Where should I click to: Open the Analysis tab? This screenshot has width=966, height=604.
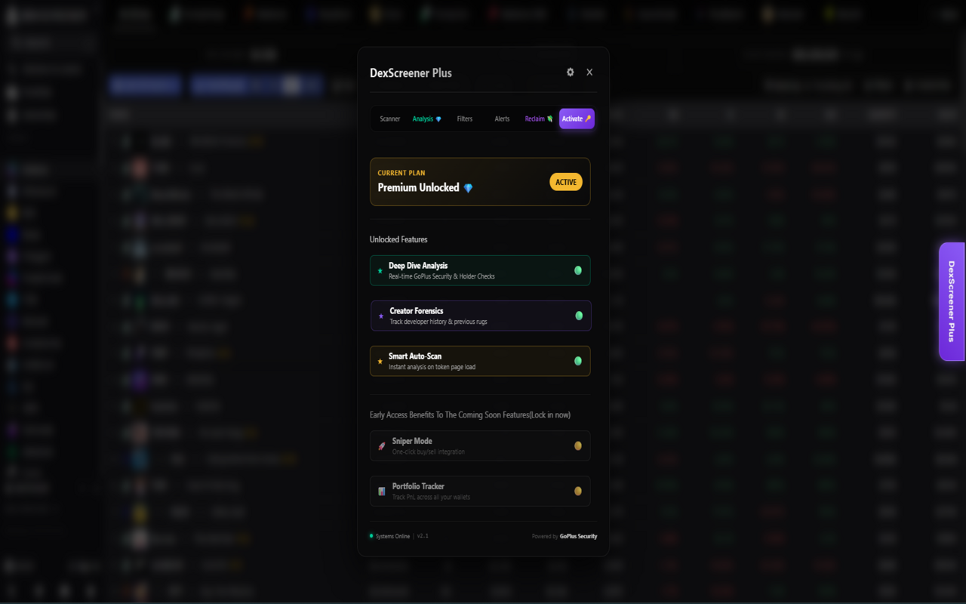[427, 119]
